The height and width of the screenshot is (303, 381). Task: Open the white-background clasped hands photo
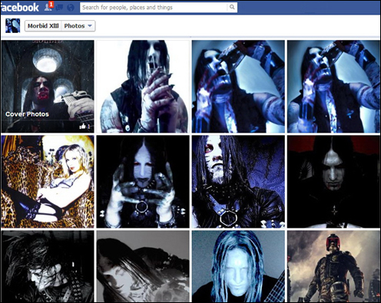coord(143,87)
